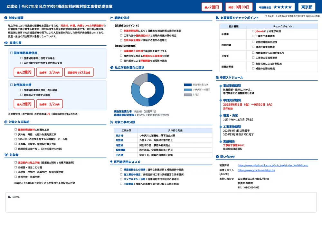Click the lightbulb icon beside 専門家活用のススメ
Screen dimensions: 322x227
tap(111, 162)
